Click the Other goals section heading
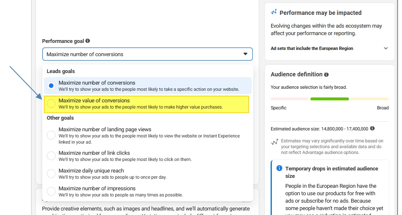 pos(60,118)
